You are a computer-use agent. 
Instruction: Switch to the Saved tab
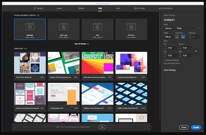(59, 8)
